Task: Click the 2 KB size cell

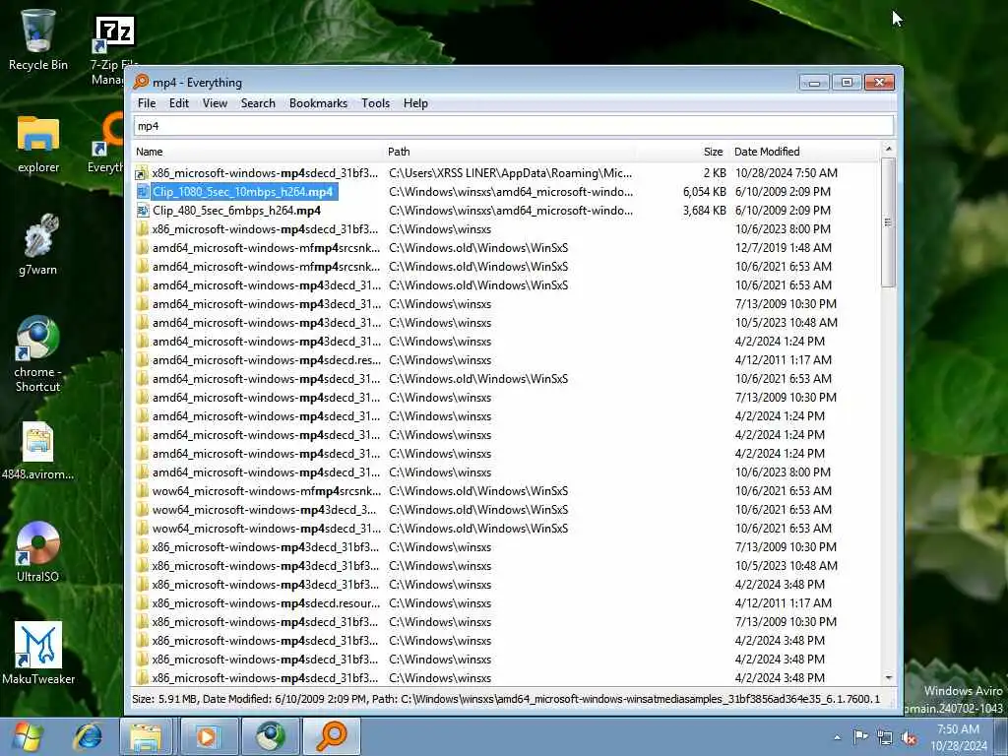Action: pos(715,173)
